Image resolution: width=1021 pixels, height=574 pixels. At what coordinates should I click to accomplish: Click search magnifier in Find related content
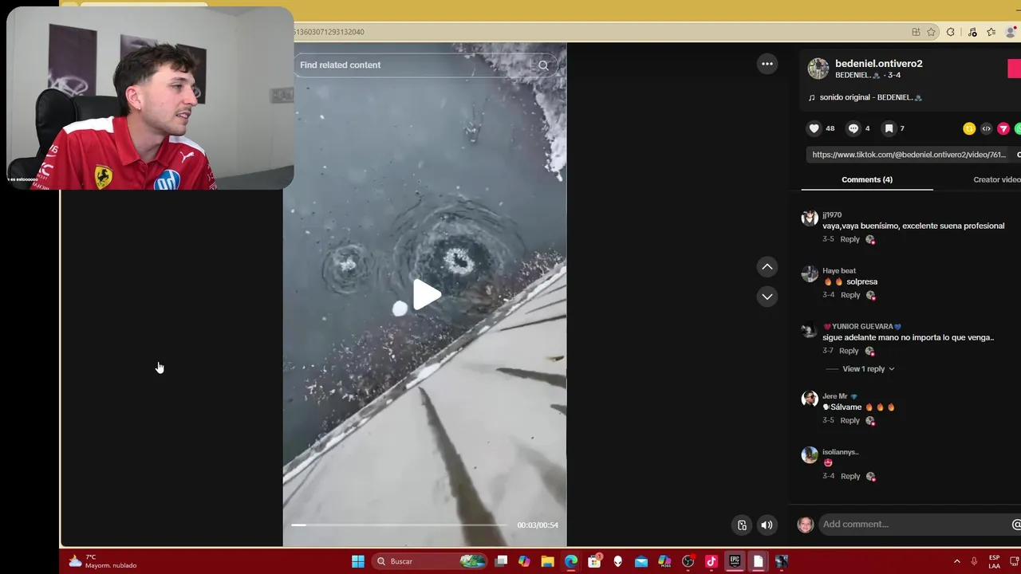(543, 65)
